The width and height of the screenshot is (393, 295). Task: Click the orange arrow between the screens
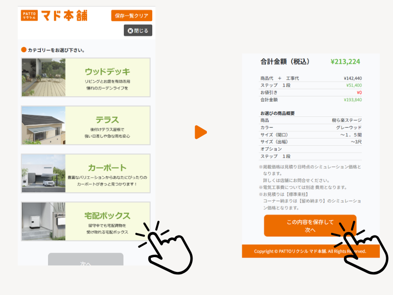[x=200, y=132]
